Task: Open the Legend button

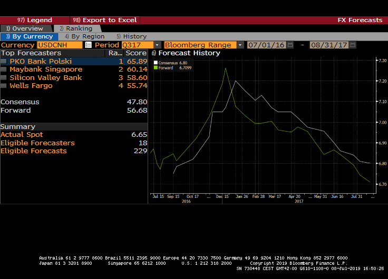Action: click(x=35, y=20)
